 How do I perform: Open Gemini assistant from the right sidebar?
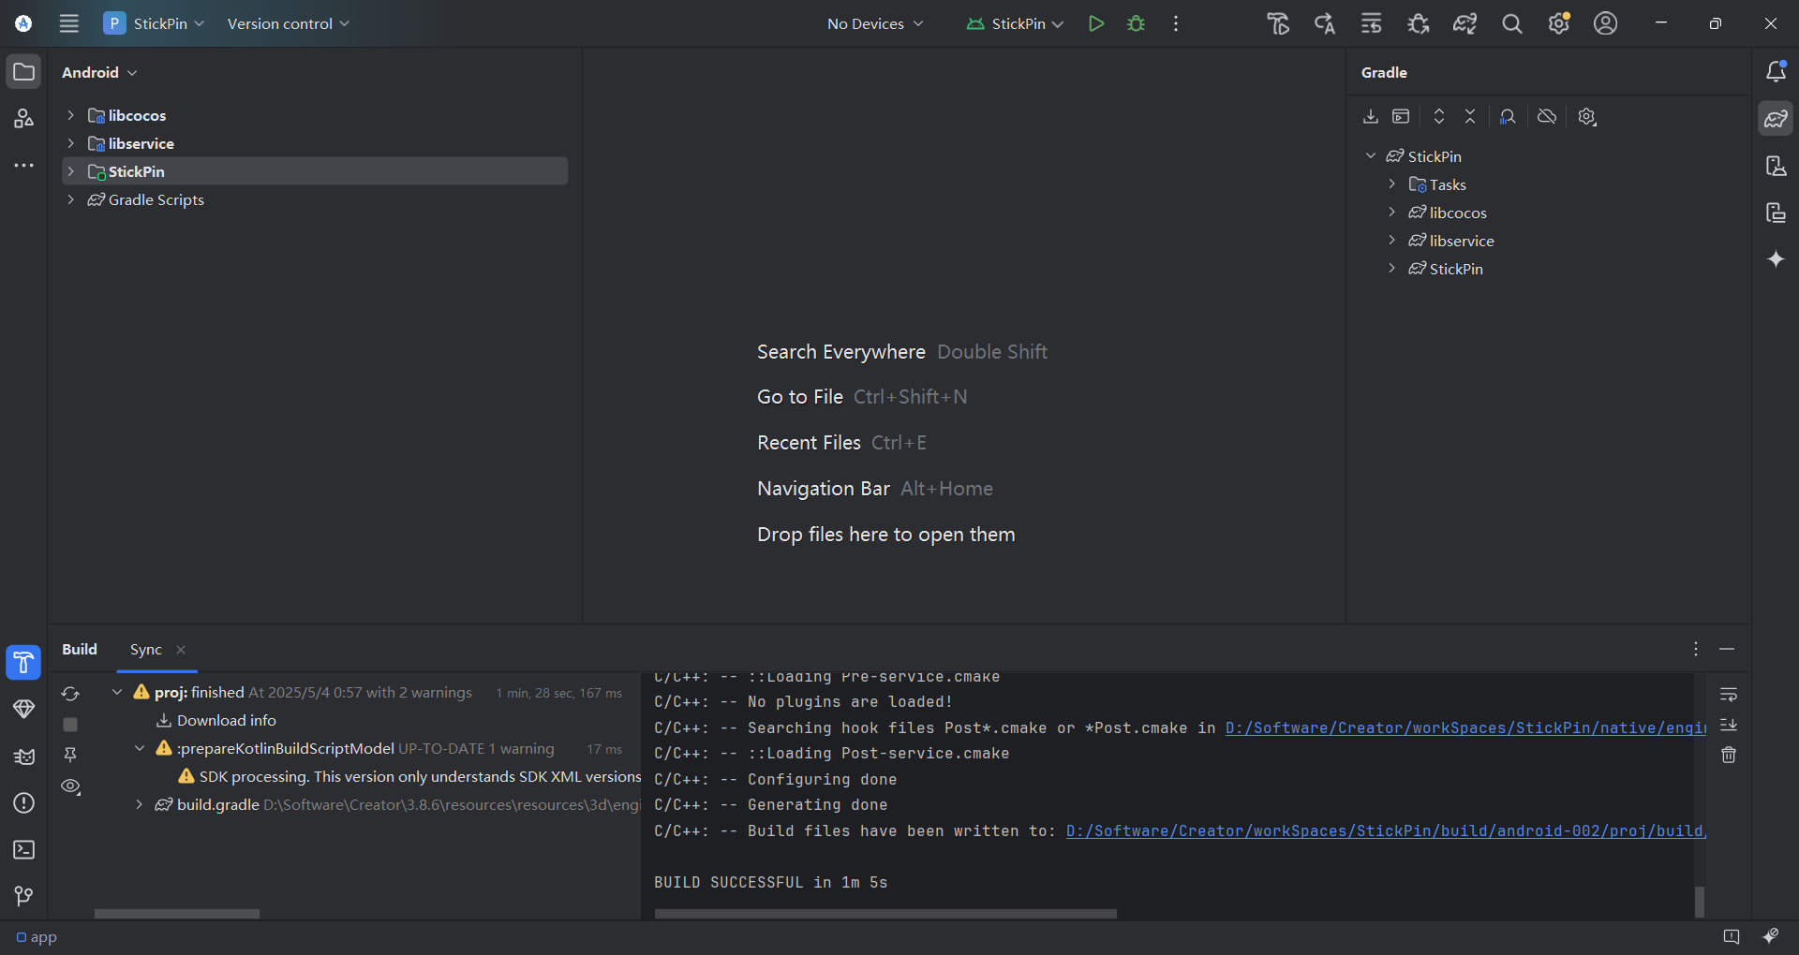click(x=1777, y=259)
